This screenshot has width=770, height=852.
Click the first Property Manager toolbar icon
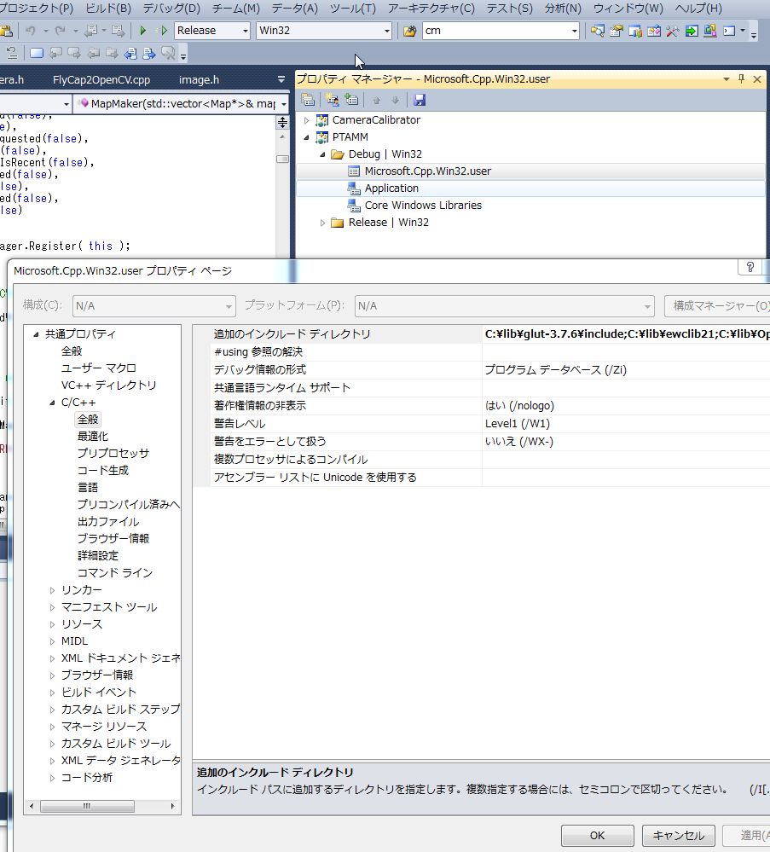tap(308, 100)
